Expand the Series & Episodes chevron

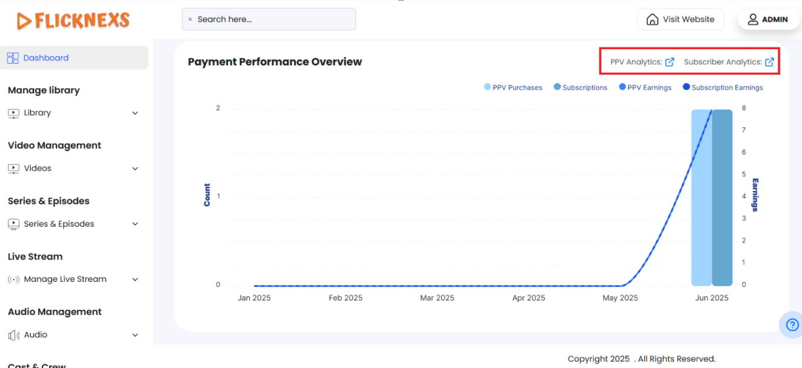[135, 224]
